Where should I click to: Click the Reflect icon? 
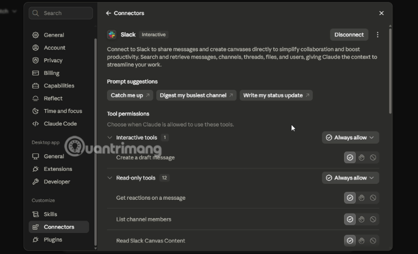[x=36, y=99]
